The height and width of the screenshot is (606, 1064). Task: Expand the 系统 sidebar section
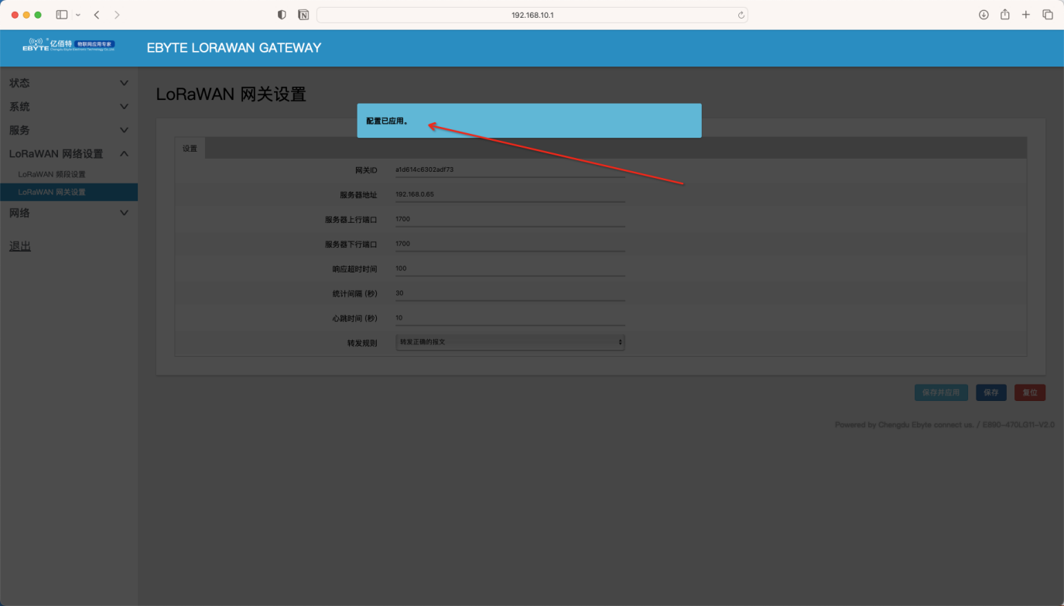point(68,106)
